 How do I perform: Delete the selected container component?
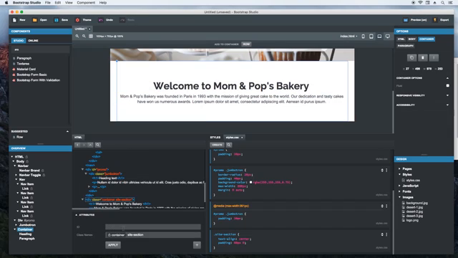(423, 57)
